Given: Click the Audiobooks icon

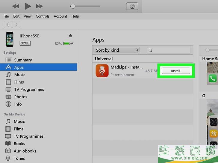Looking at the screenshot, I should (x=8, y=151).
